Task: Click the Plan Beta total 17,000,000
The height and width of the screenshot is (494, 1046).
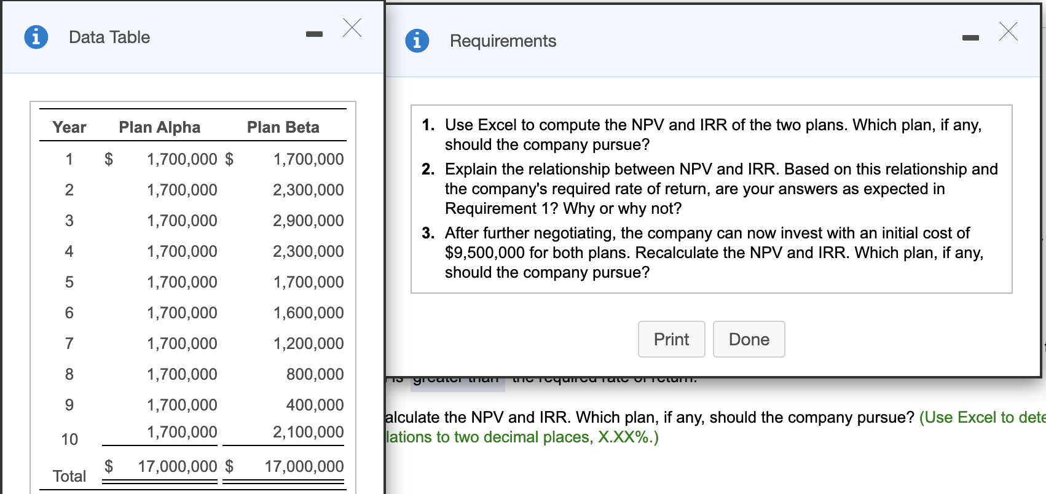Action: (304, 466)
